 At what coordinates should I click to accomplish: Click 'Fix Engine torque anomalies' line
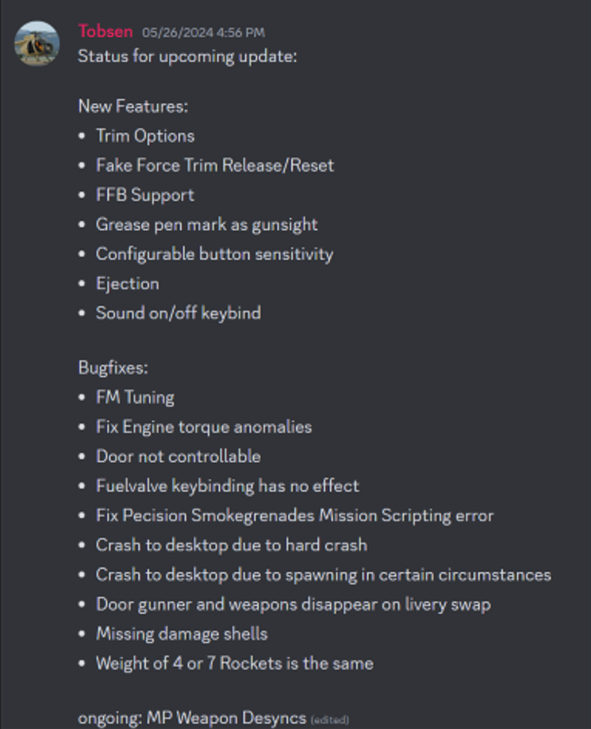(x=204, y=428)
